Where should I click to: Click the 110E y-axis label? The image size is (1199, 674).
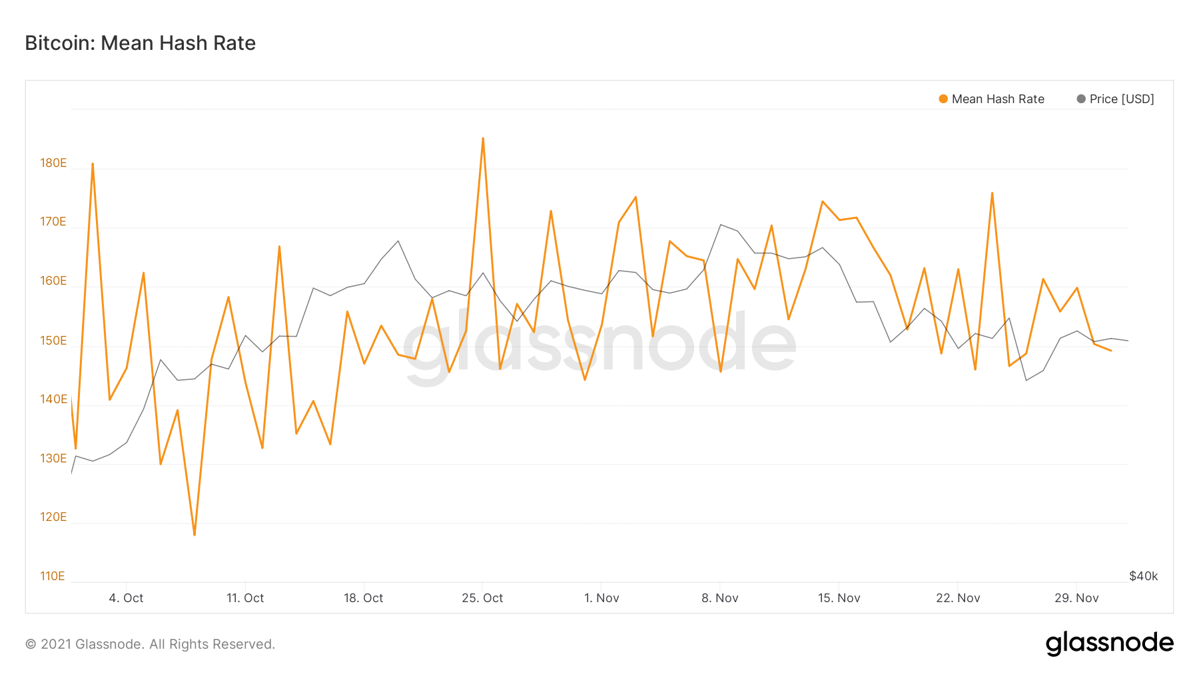click(53, 576)
